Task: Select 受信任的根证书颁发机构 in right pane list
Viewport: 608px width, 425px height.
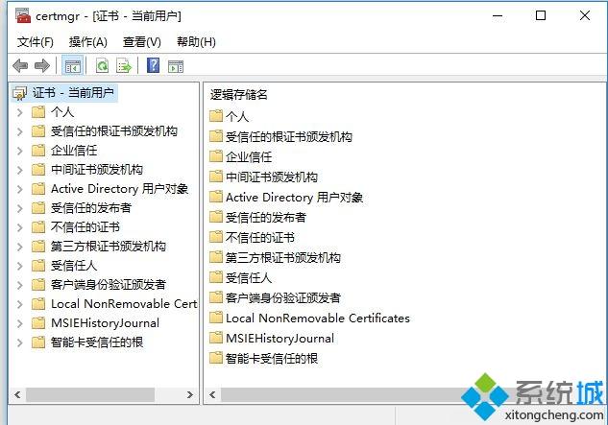Action: click(x=289, y=137)
